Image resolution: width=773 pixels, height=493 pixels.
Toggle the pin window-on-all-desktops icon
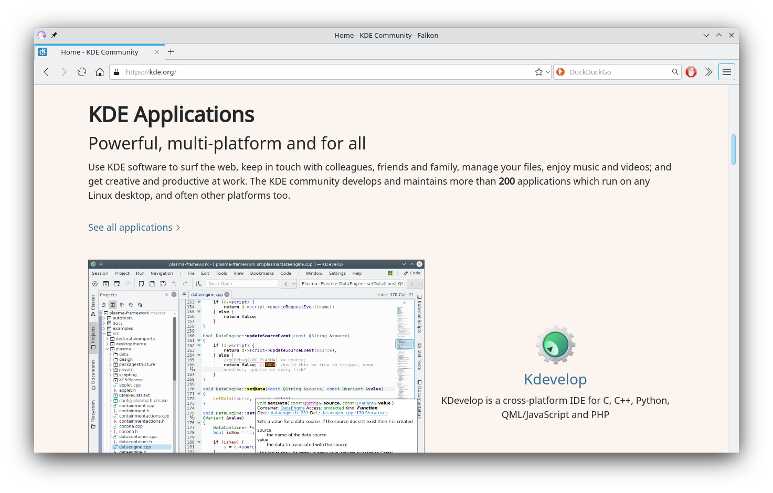(x=54, y=35)
